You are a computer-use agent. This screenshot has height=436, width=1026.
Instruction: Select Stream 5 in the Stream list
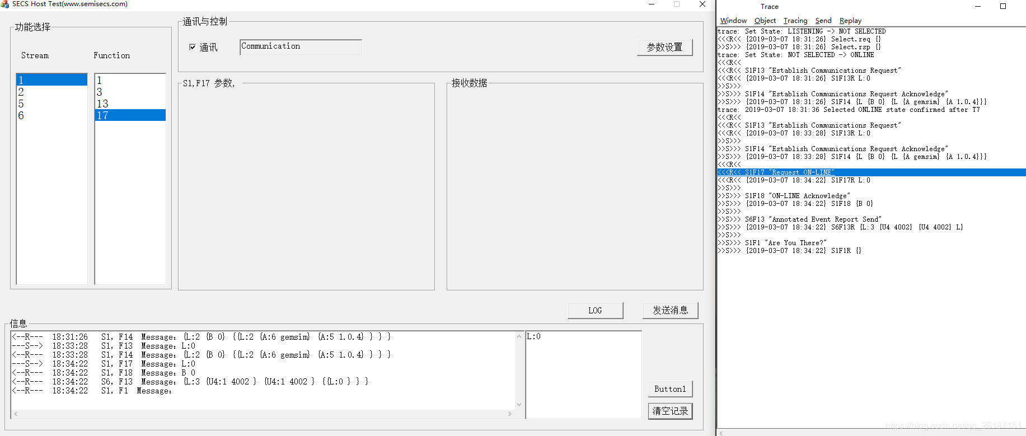pos(51,104)
